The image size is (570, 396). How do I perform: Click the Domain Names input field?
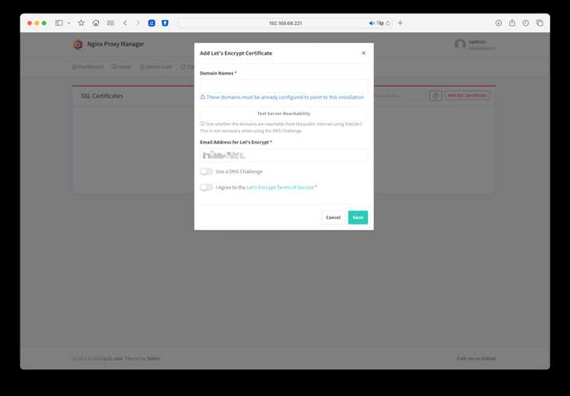(283, 86)
